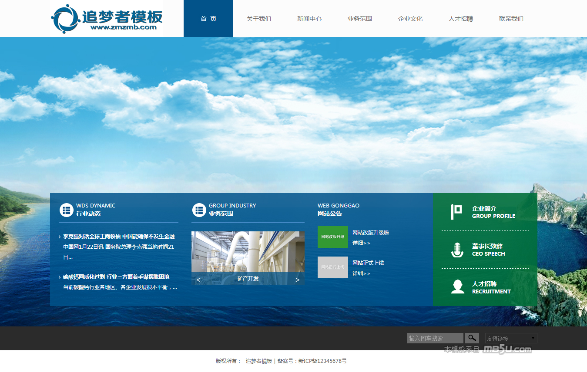Navigate to 新闻中心 page
587x372 pixels.
309,19
